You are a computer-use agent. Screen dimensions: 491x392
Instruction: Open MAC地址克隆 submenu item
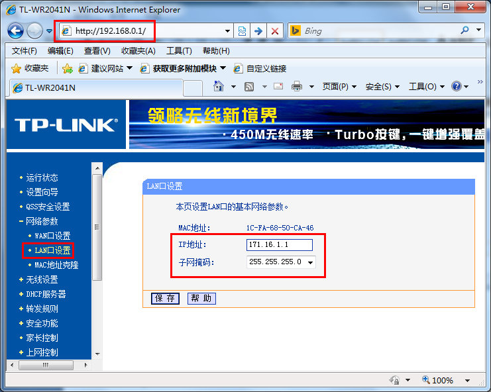point(56,266)
